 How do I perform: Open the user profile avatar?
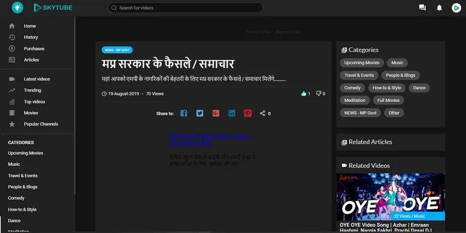coord(456,8)
